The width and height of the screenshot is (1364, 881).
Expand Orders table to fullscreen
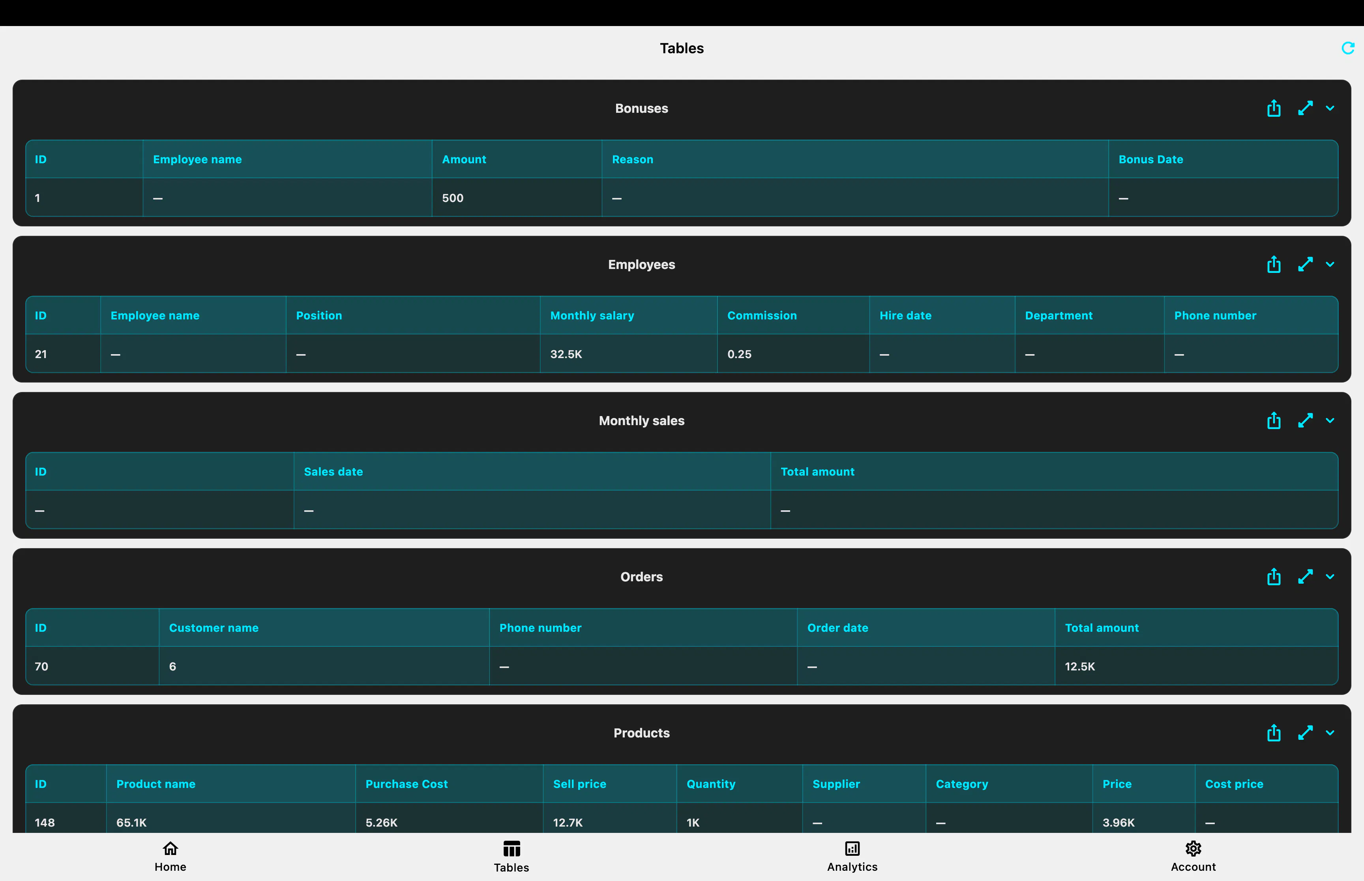click(1305, 577)
